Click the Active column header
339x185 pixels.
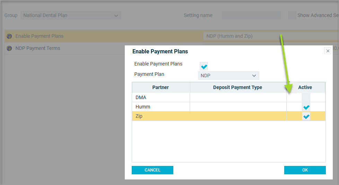(x=305, y=87)
